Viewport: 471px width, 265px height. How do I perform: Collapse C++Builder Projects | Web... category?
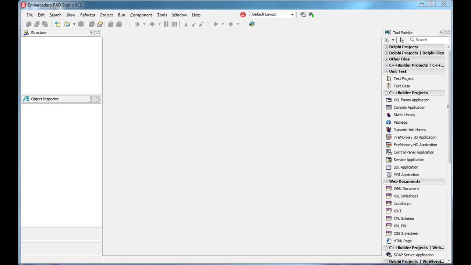386,248
